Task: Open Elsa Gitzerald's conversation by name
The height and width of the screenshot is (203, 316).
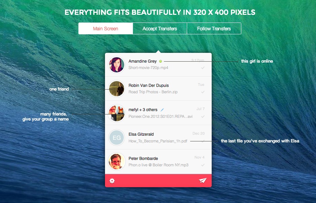Action: pyautogui.click(x=141, y=134)
